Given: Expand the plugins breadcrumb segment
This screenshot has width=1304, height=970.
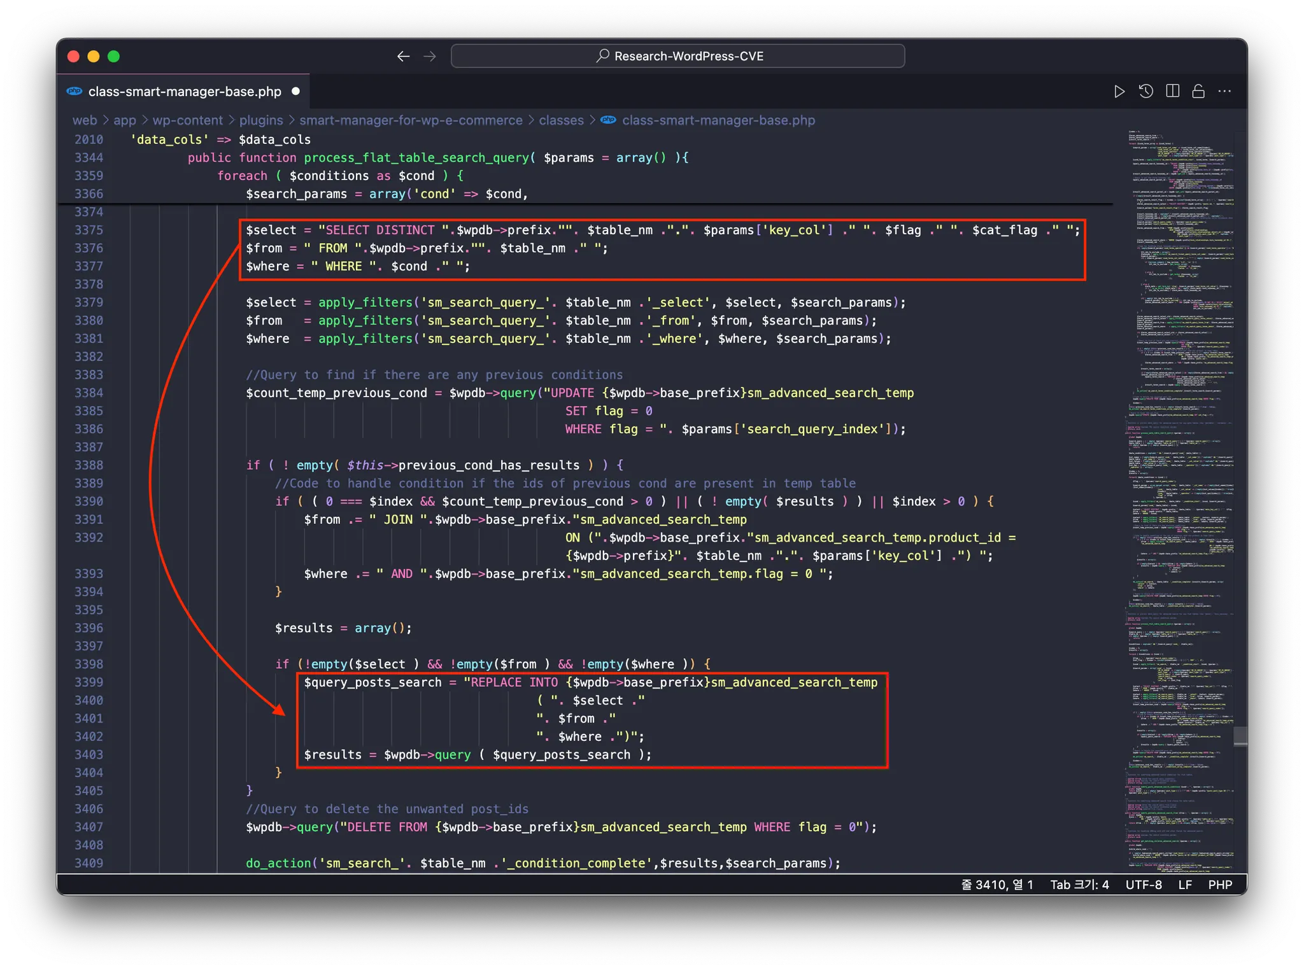Looking at the screenshot, I should [260, 120].
